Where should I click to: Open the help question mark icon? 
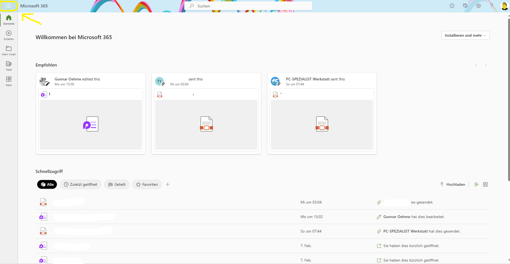point(491,6)
